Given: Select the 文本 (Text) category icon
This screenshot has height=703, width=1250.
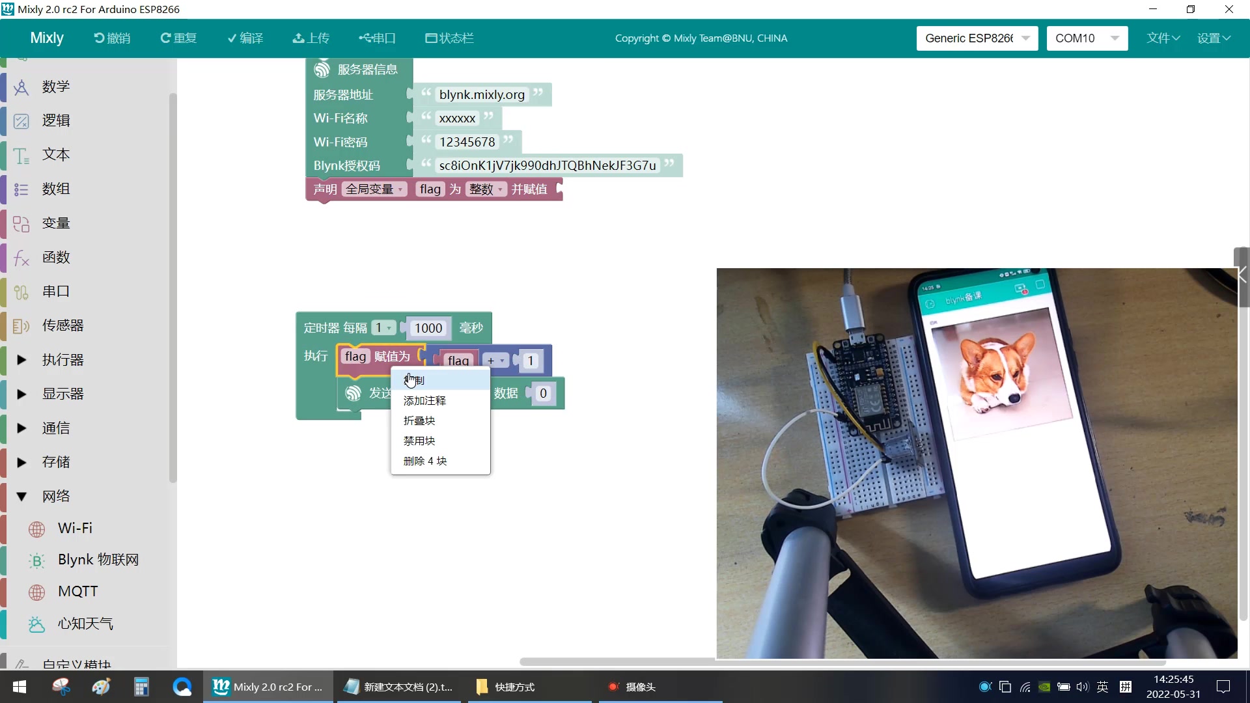Looking at the screenshot, I should [x=21, y=155].
